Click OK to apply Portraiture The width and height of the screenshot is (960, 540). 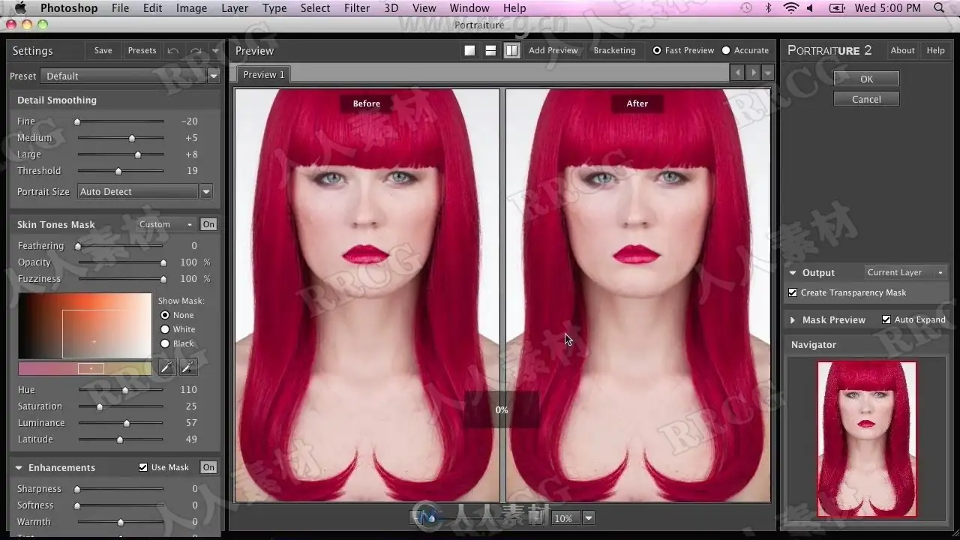(866, 79)
